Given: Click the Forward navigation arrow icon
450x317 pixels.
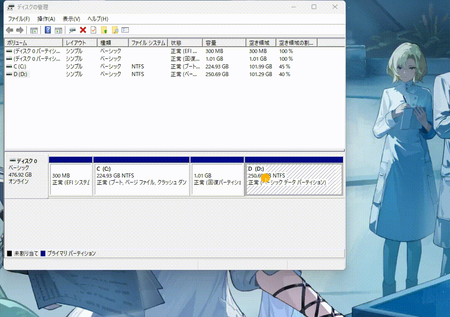Looking at the screenshot, I should [20, 30].
